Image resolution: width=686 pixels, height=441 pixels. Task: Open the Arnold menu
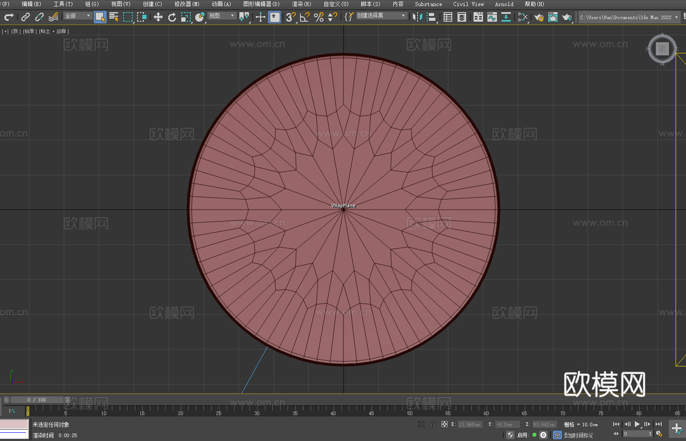(x=504, y=4)
